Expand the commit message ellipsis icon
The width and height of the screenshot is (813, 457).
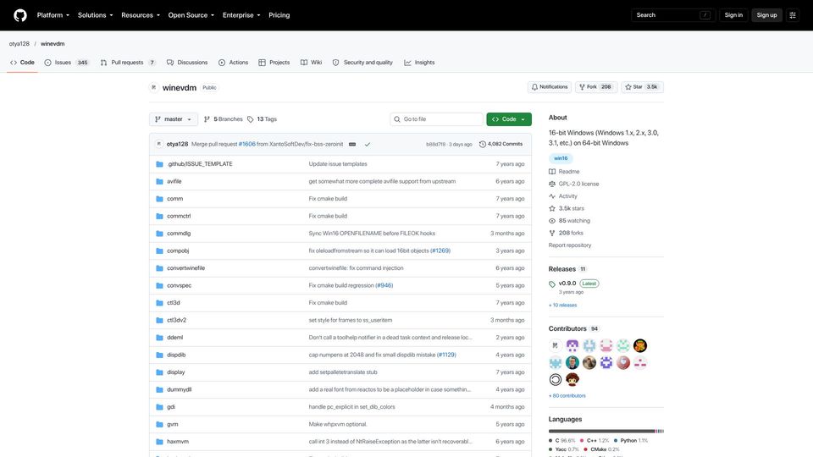point(352,144)
